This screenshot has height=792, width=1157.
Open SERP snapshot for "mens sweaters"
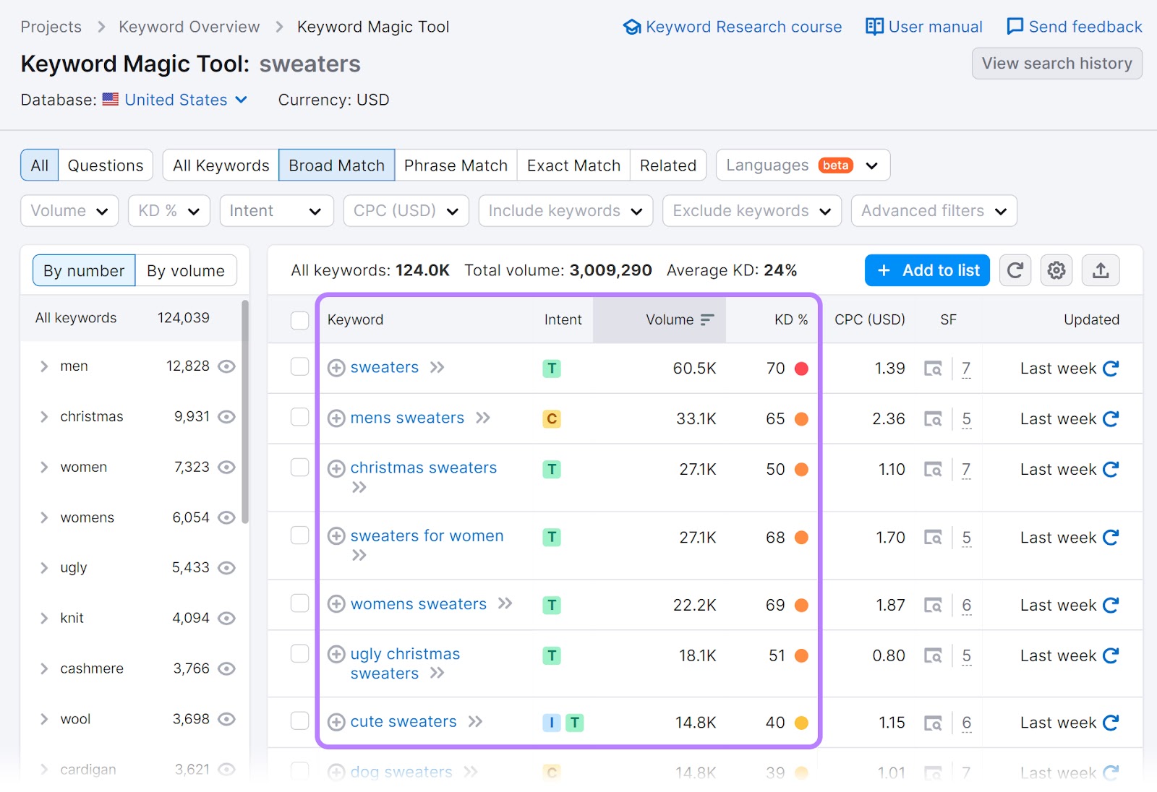(x=934, y=418)
